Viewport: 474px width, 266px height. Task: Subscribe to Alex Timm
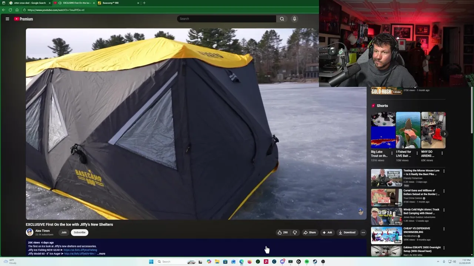80,232
